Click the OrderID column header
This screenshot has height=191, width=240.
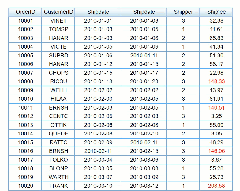(25, 12)
